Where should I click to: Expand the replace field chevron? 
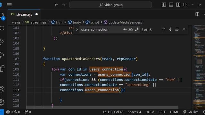[x=77, y=30]
